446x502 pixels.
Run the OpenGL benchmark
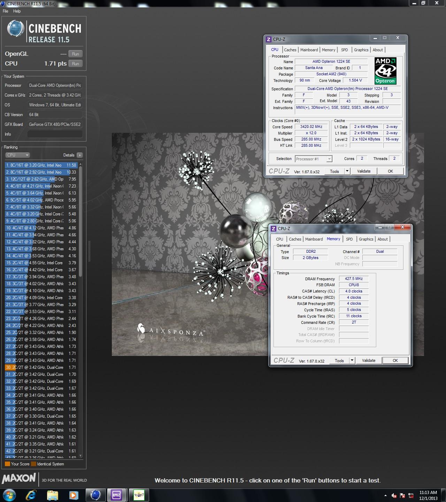coord(76,54)
